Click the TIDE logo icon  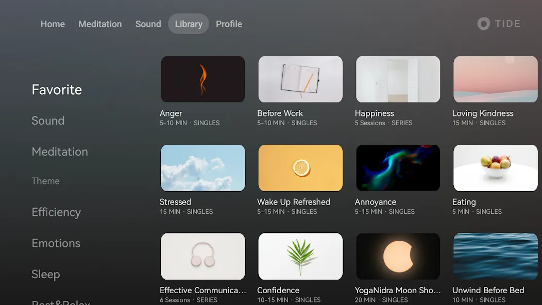484,24
